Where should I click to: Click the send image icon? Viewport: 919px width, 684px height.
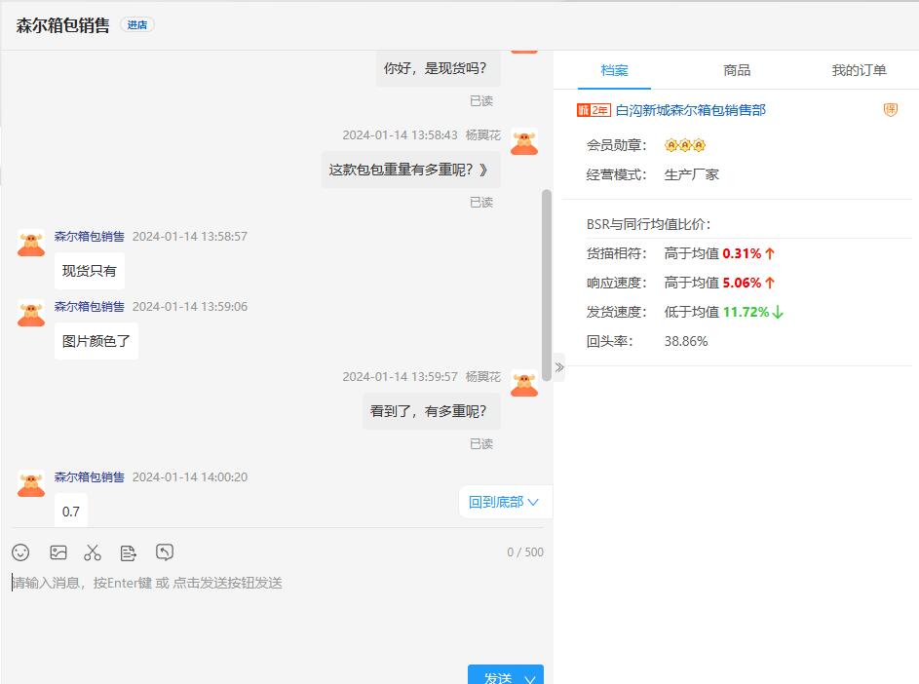[x=58, y=552]
